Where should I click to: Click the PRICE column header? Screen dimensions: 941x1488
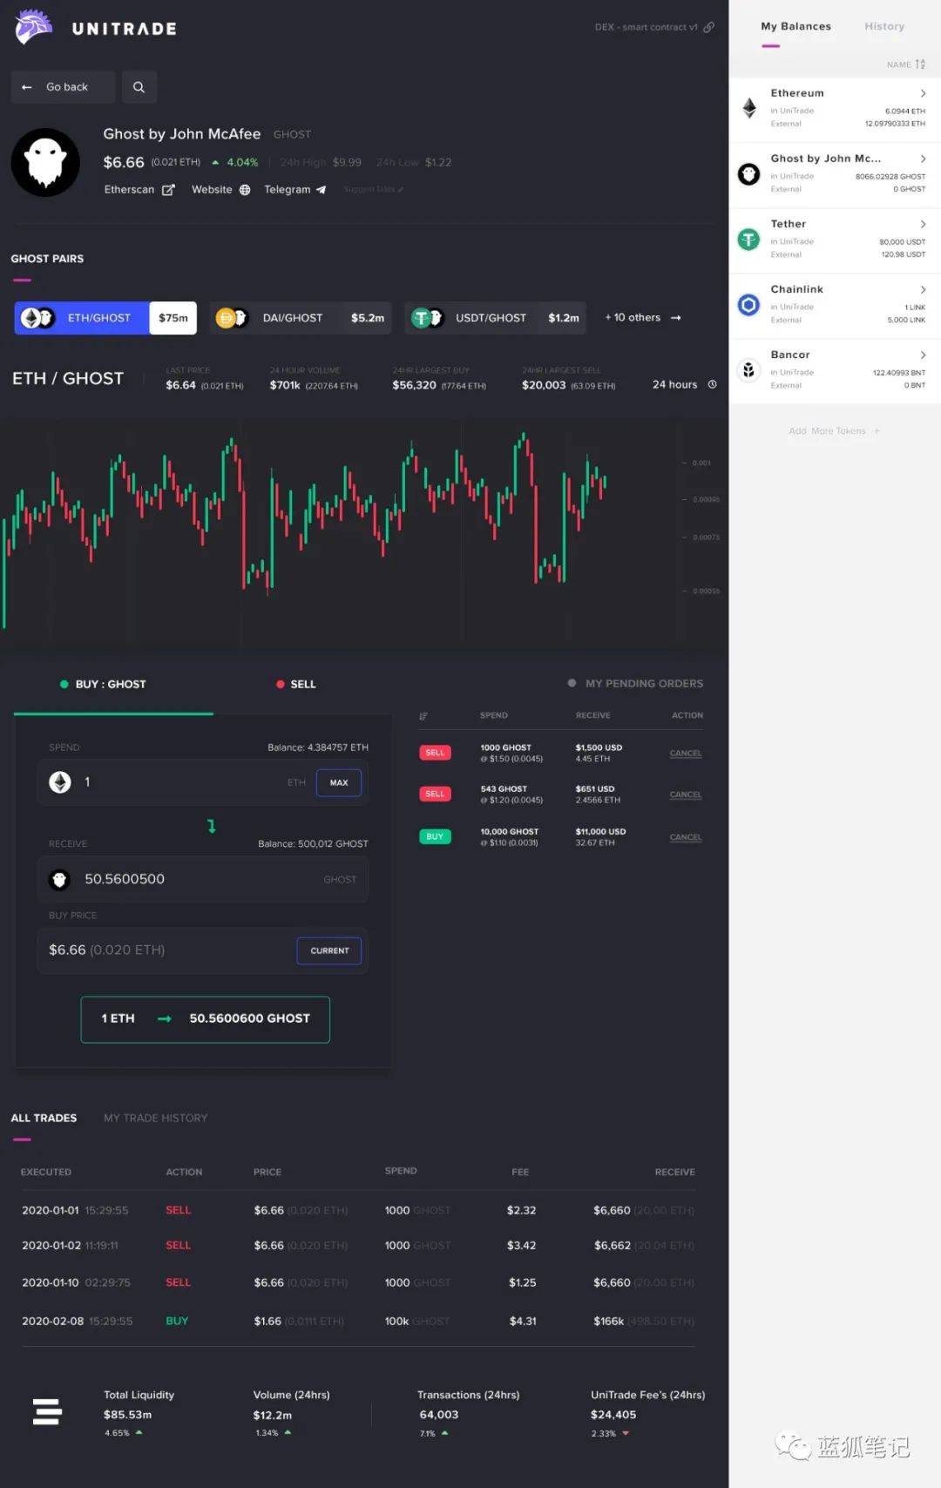pyautogui.click(x=267, y=1173)
